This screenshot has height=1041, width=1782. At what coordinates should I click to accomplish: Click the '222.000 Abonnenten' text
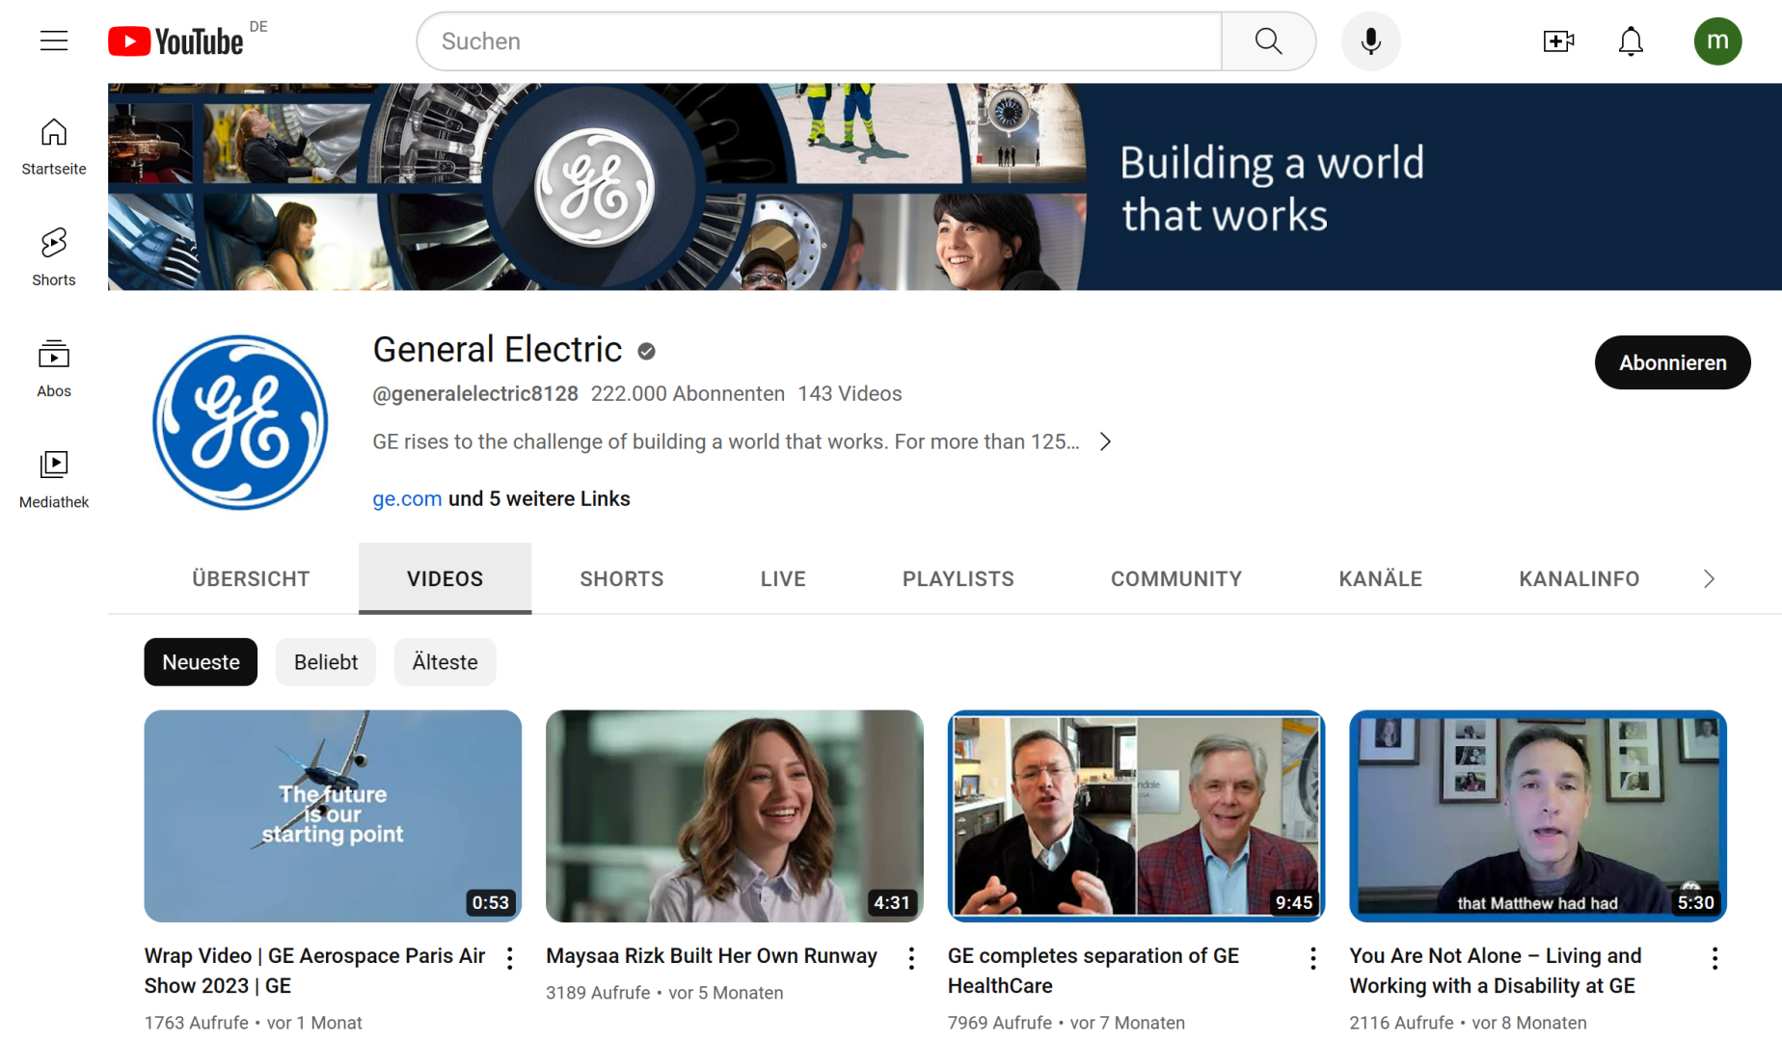click(688, 394)
